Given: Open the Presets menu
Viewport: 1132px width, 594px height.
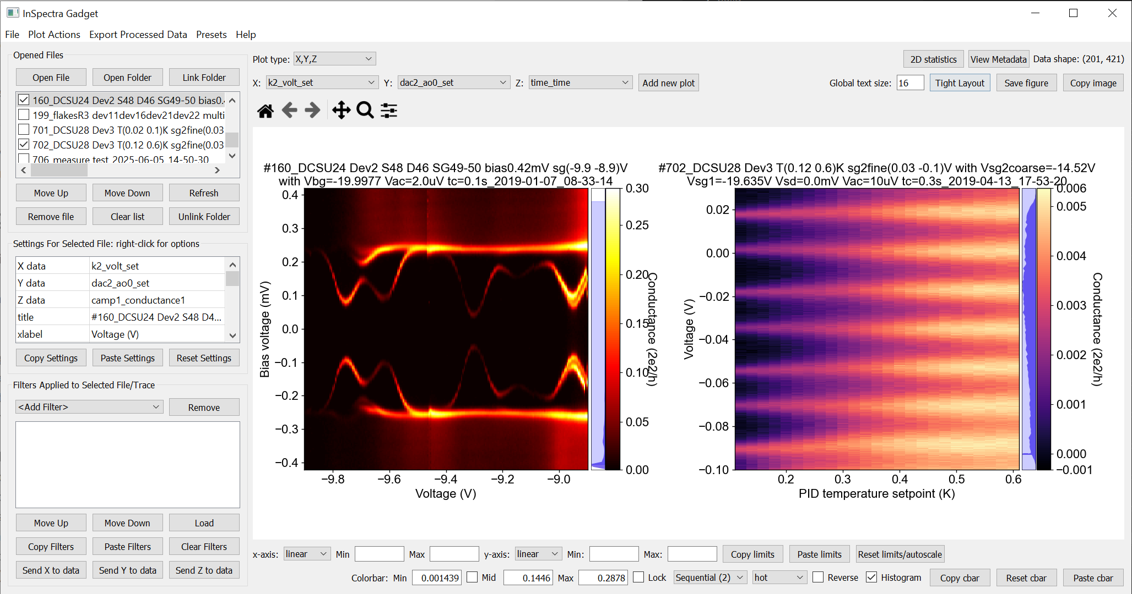Looking at the screenshot, I should click(212, 34).
